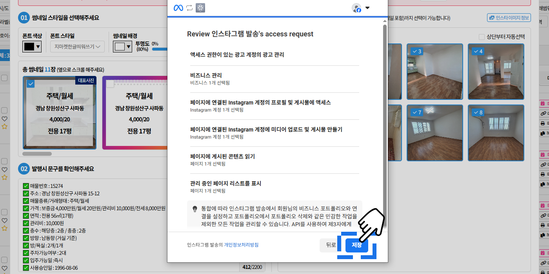Adjust the 투명도 transparency slider
Viewport: 549px width, 274px height.
(160, 49)
